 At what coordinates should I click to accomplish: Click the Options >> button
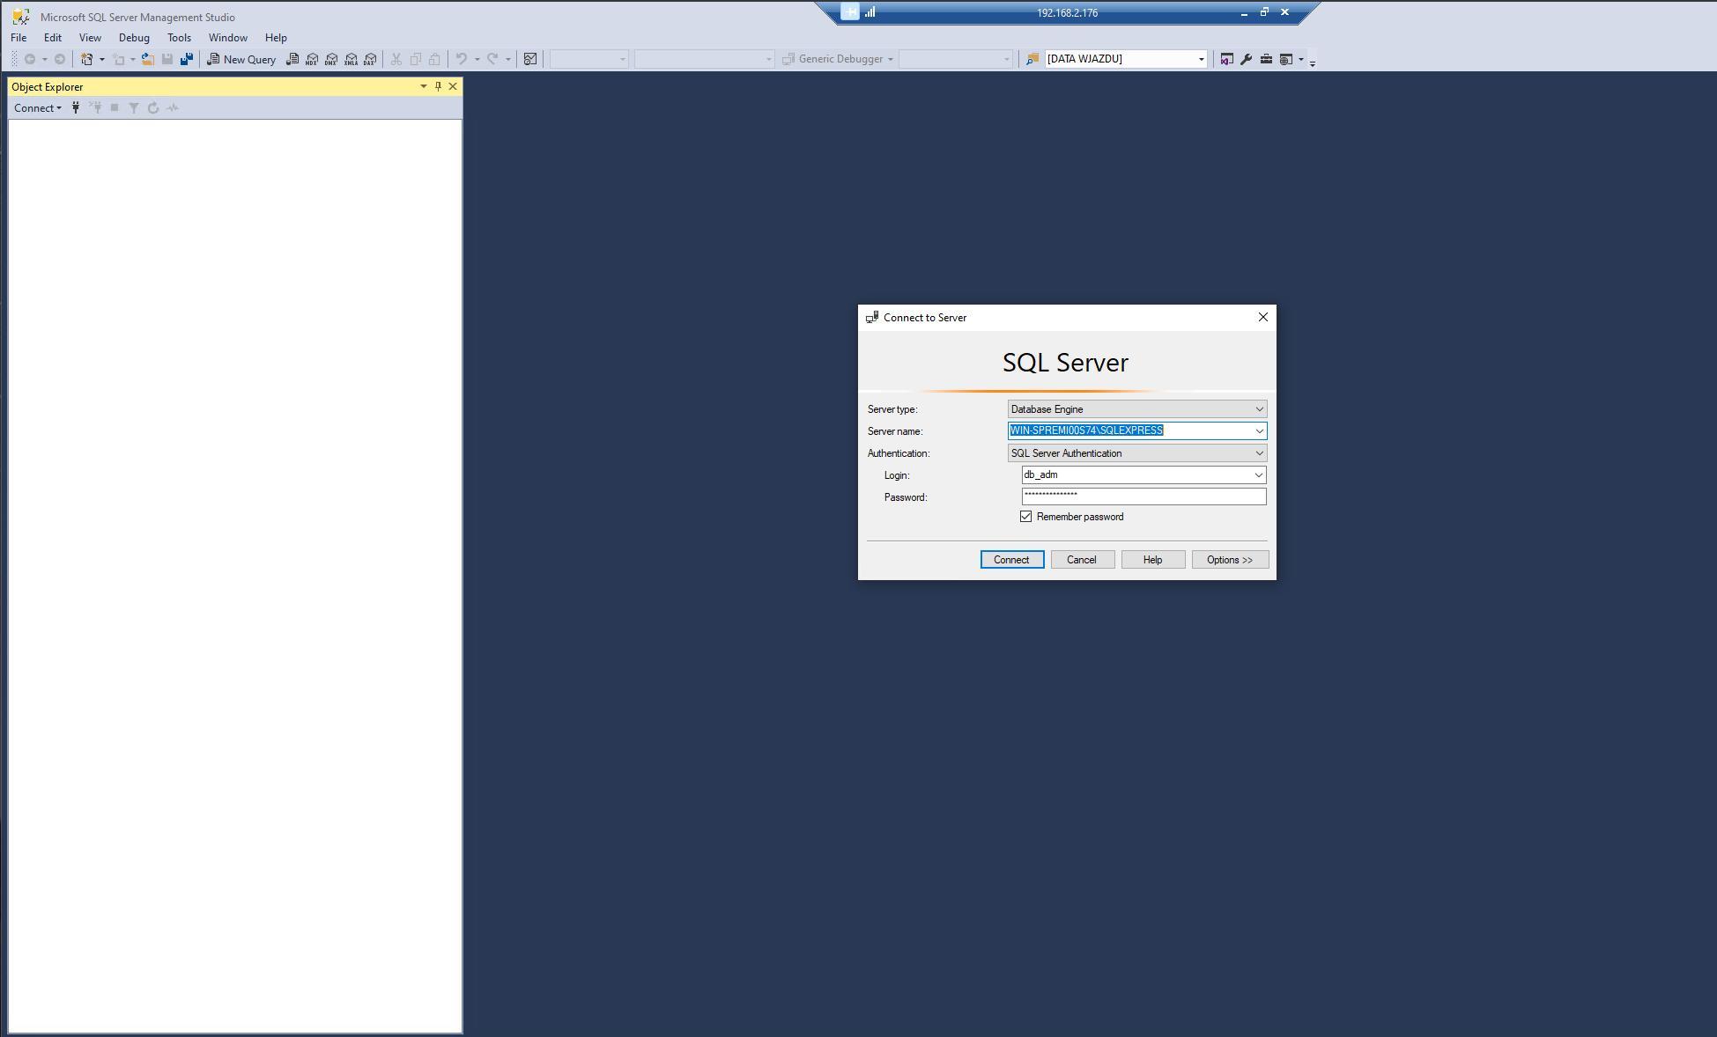point(1229,560)
